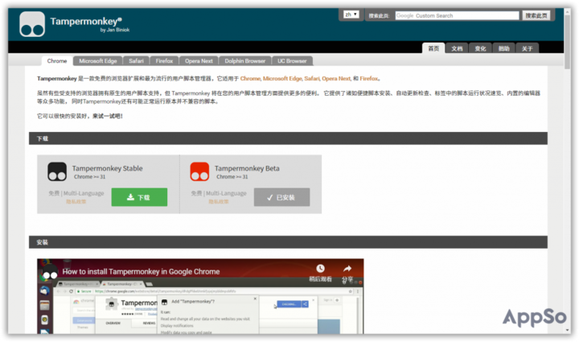The image size is (579, 342).
Task: Click the black Tampermonkey Stable icon
Action: coord(57,171)
